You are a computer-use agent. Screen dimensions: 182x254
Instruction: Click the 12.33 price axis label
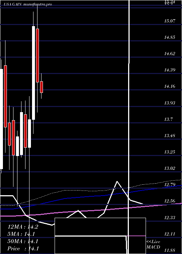point(170,217)
